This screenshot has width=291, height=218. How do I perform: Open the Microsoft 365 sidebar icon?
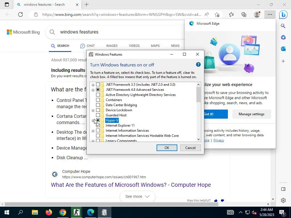(x=283, y=37)
